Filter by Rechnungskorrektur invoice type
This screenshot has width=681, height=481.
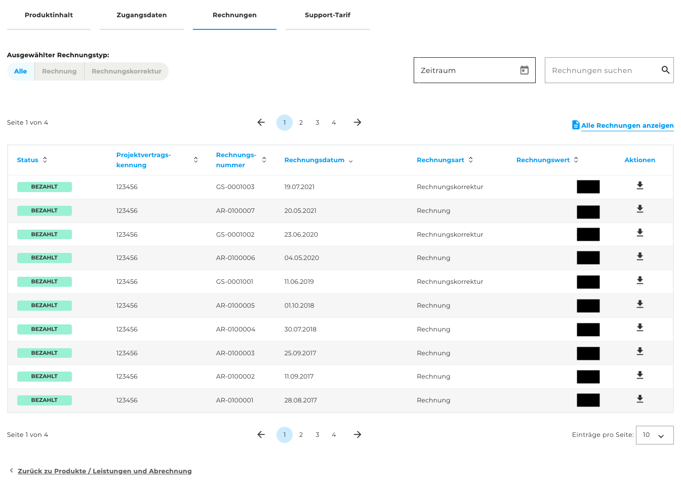(126, 71)
